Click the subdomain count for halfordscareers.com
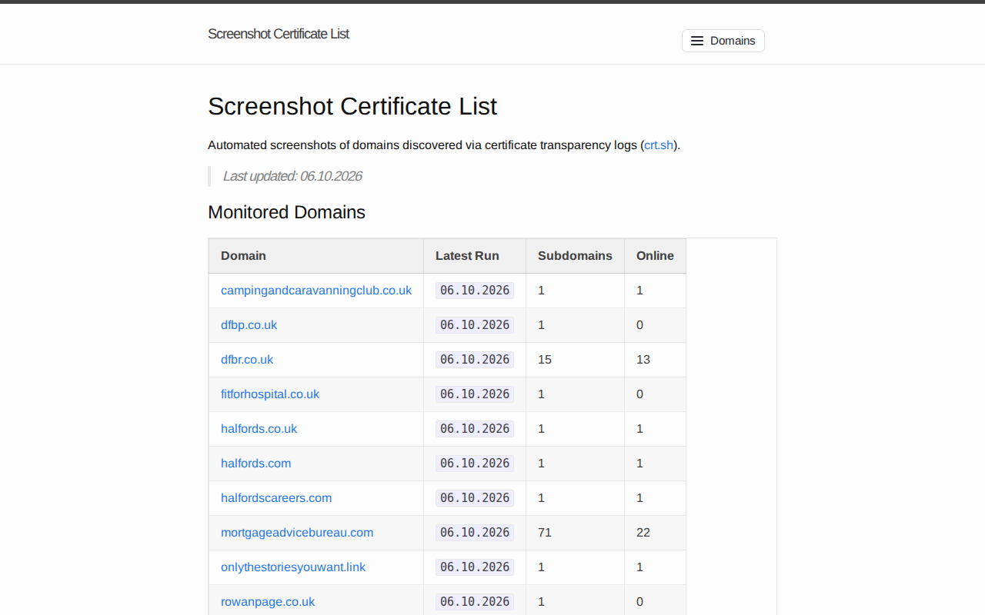 click(x=541, y=498)
